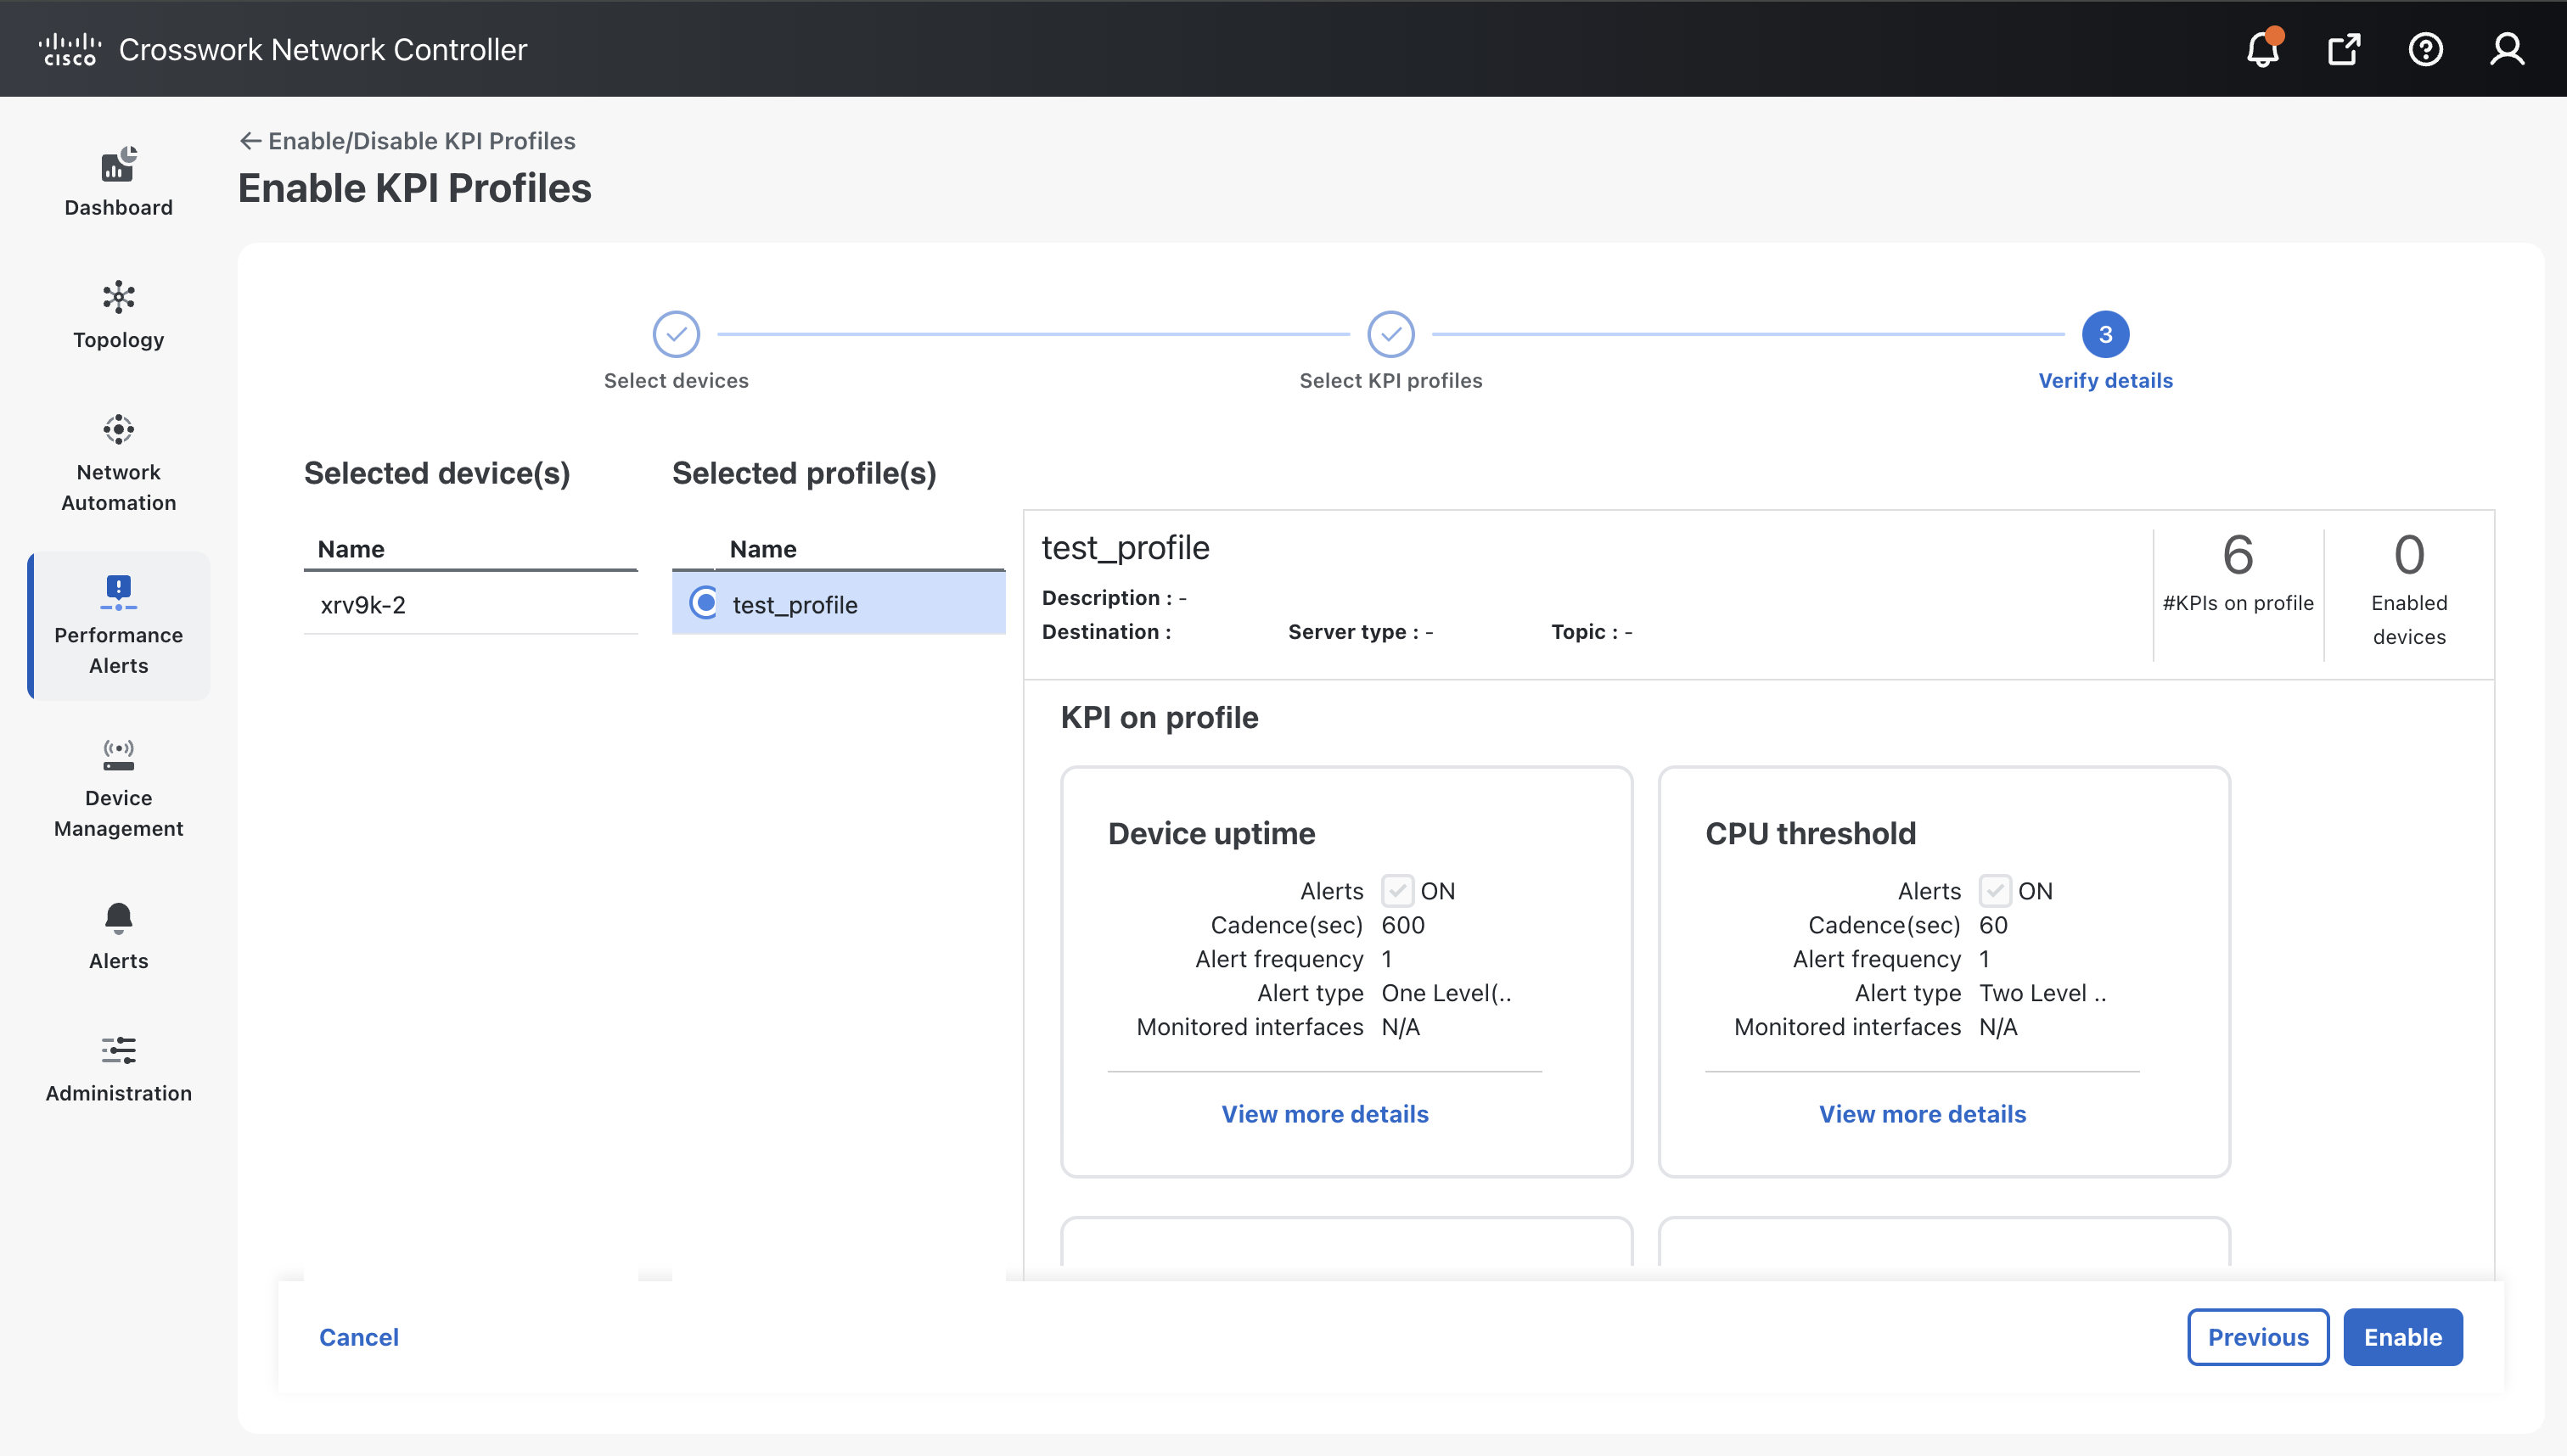Click Enable to apply the KPI profile
The width and height of the screenshot is (2567, 1456).
(2403, 1336)
